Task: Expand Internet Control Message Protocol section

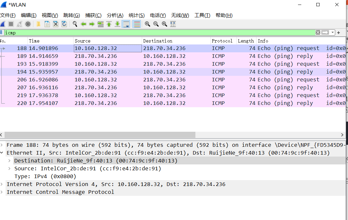Action: pos(2,192)
